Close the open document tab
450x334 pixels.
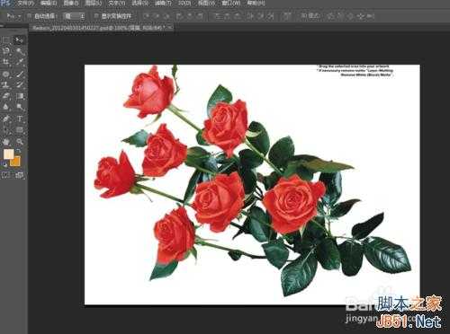tap(169, 28)
